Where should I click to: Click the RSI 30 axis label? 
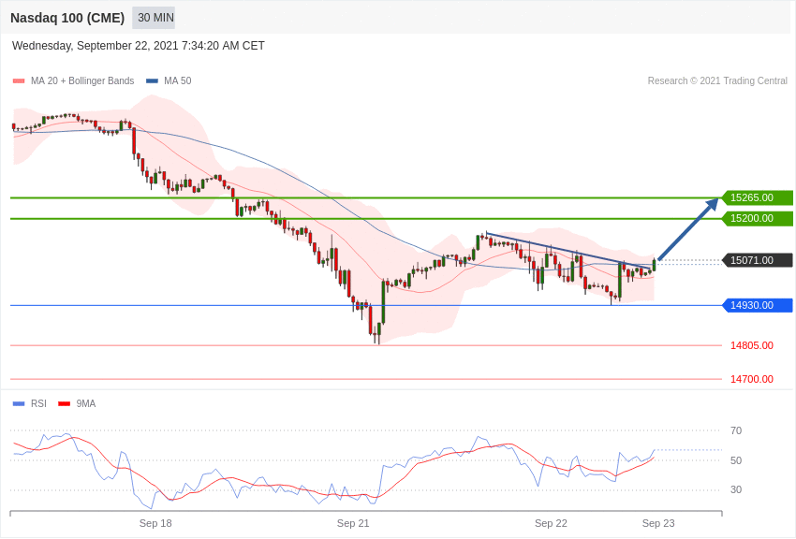(x=736, y=489)
